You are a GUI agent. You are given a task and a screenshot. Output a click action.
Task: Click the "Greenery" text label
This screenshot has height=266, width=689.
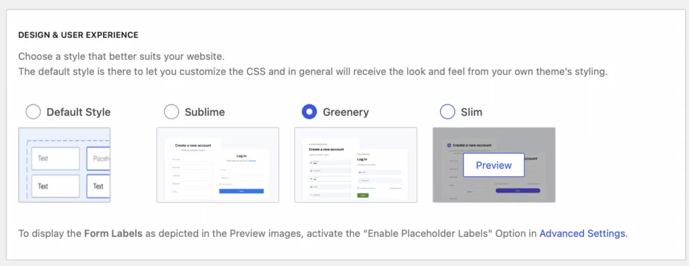[346, 112]
